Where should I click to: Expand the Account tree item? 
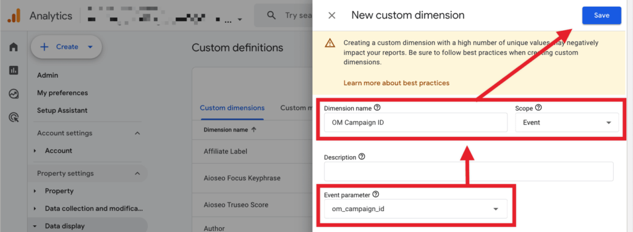click(35, 151)
